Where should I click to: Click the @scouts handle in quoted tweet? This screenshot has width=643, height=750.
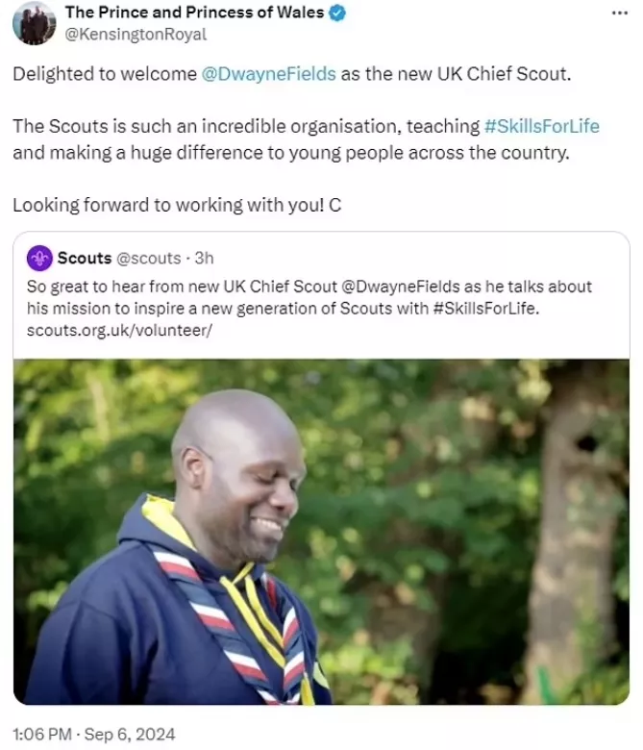[149, 259]
